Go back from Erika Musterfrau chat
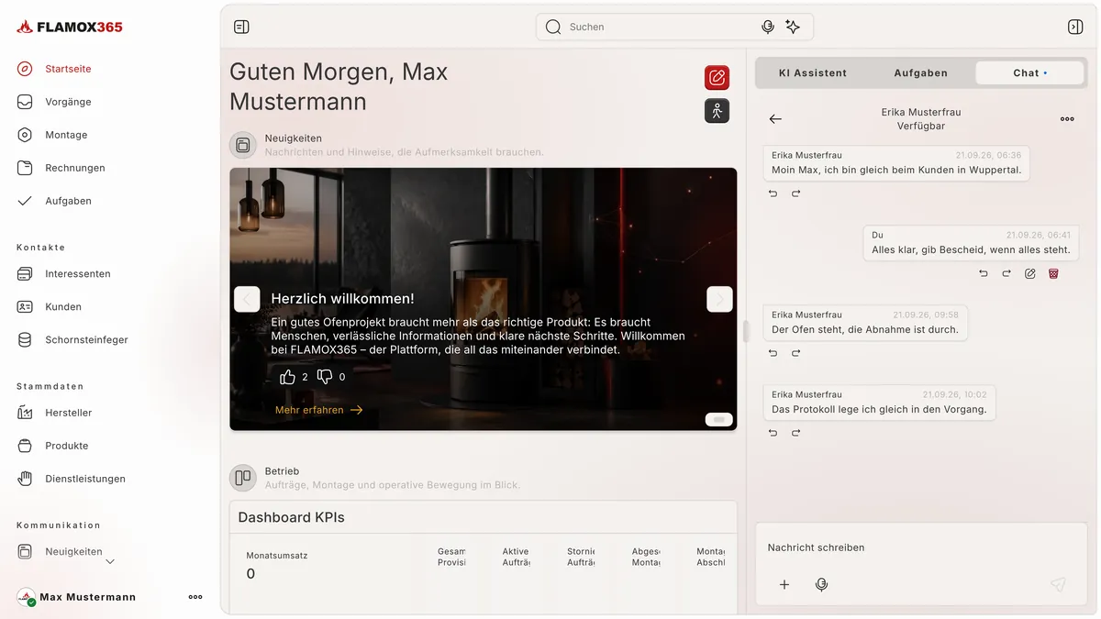Image resolution: width=1101 pixels, height=619 pixels. pos(775,119)
